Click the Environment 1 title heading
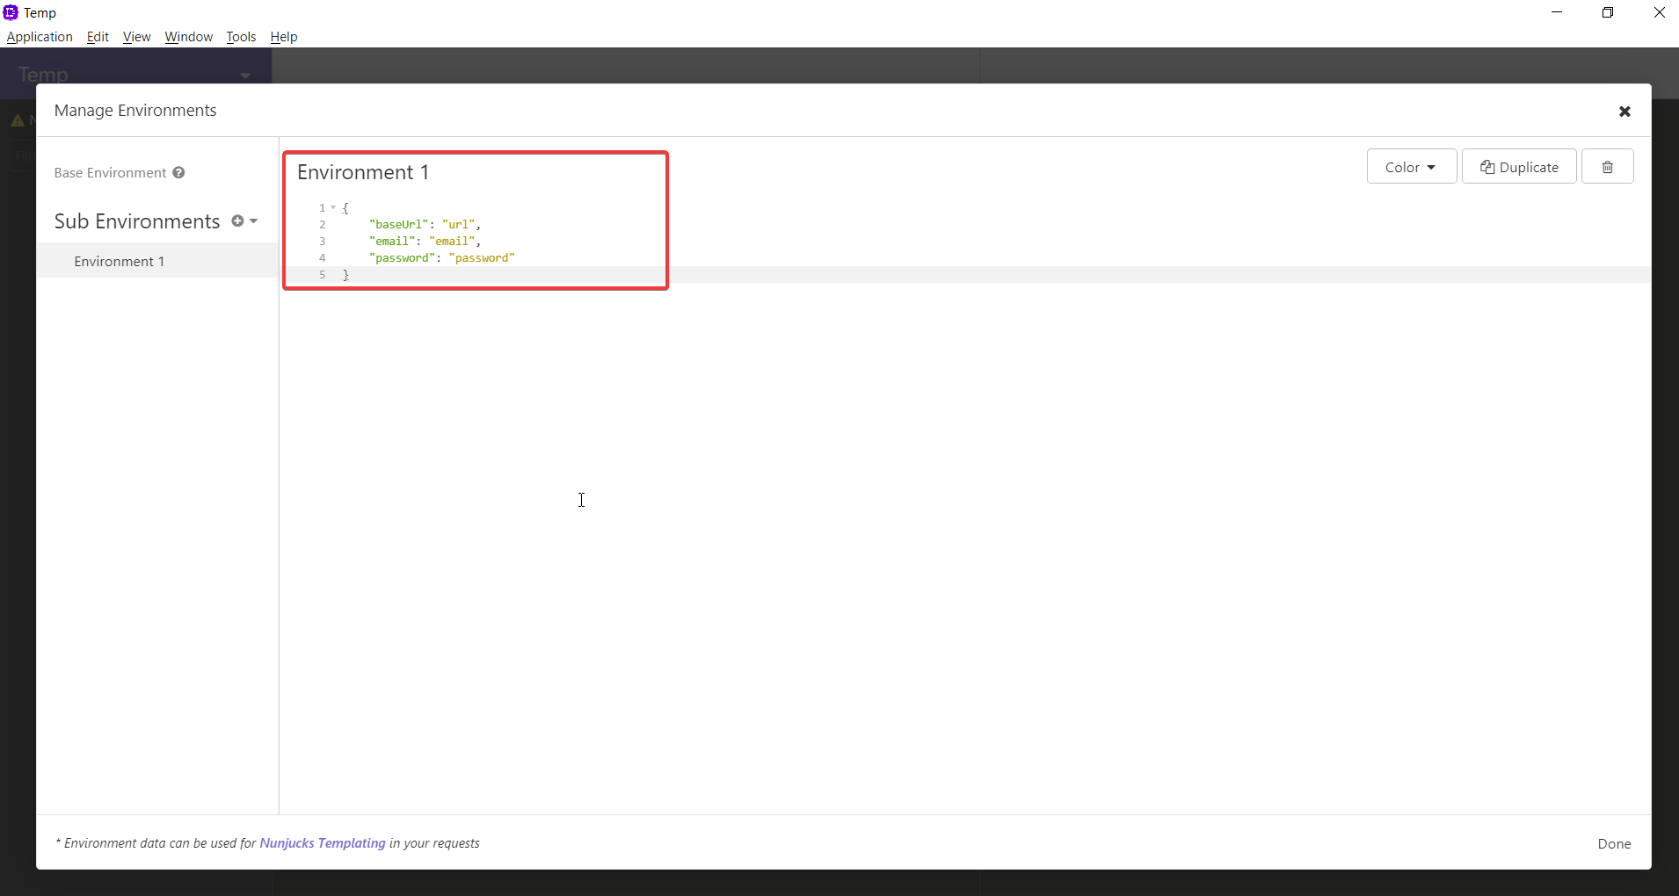Viewport: 1679px width, 896px height. [363, 172]
